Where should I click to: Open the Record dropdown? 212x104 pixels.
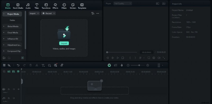48,13
